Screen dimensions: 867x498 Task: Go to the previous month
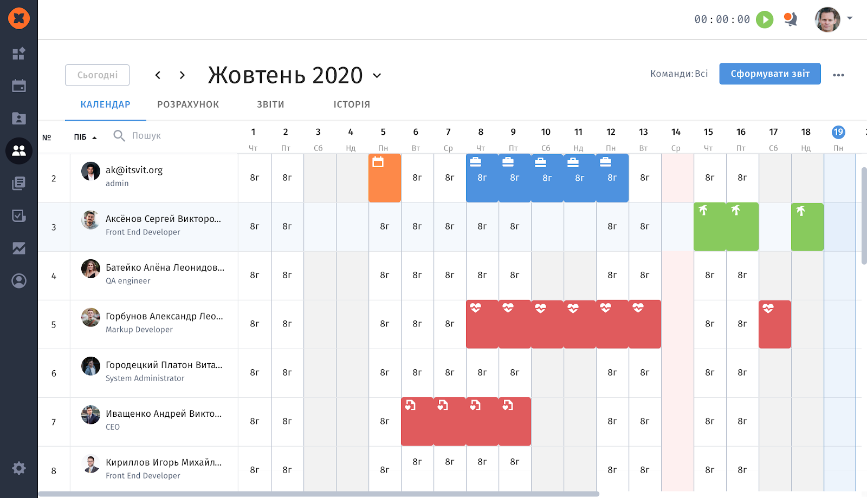[158, 75]
